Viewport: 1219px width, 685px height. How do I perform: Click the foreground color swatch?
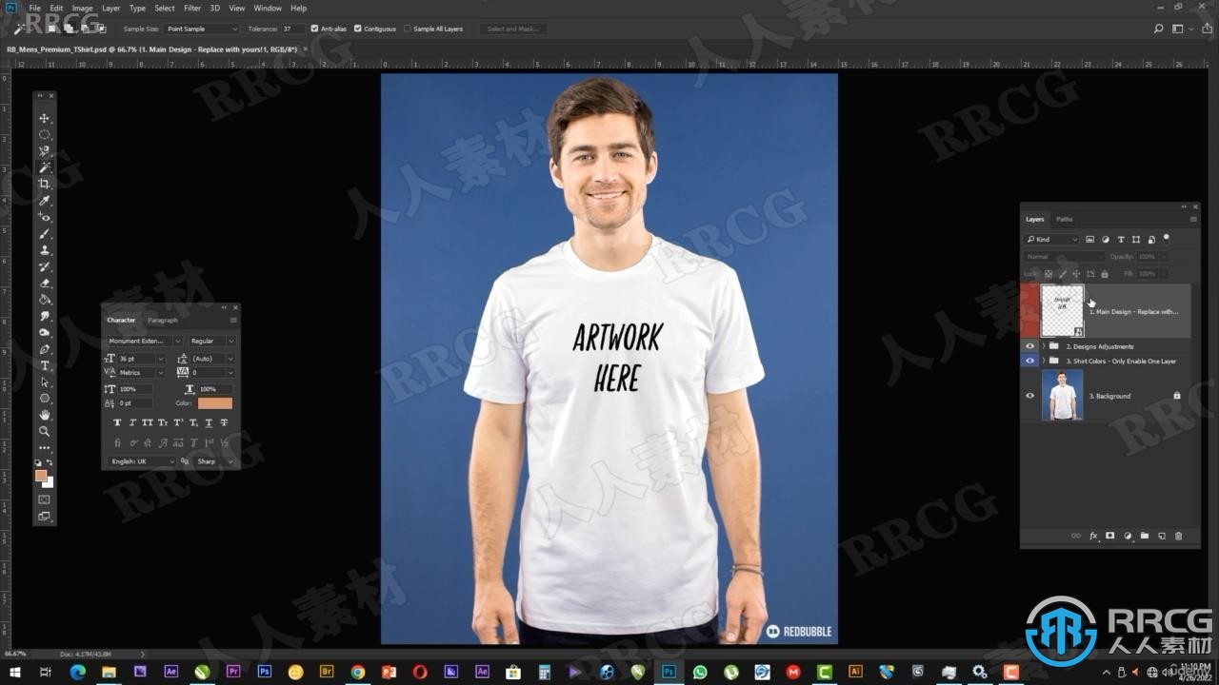(x=41, y=476)
